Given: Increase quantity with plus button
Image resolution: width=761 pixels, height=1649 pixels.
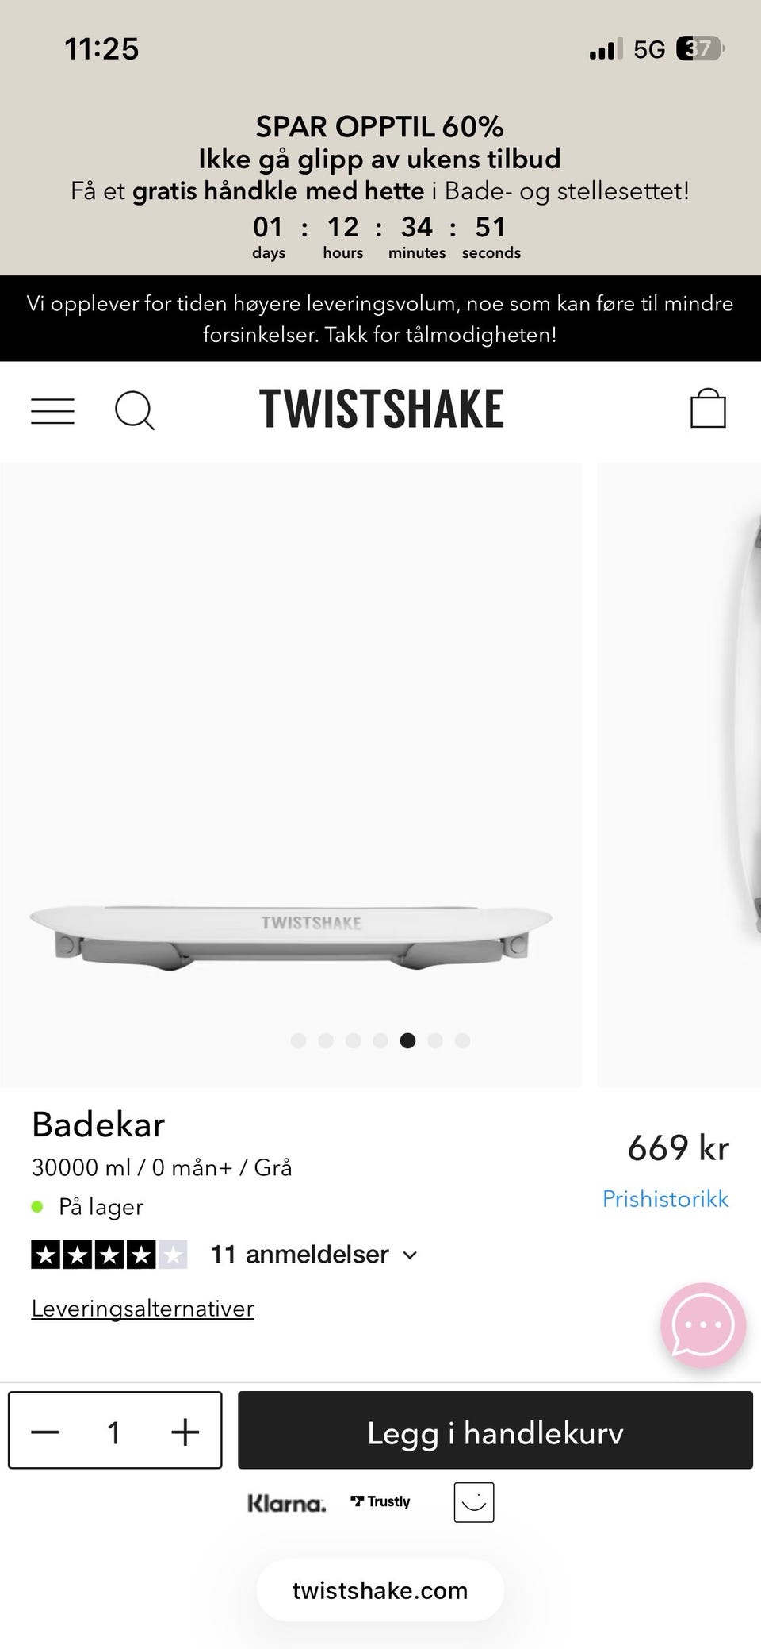Looking at the screenshot, I should pos(185,1432).
